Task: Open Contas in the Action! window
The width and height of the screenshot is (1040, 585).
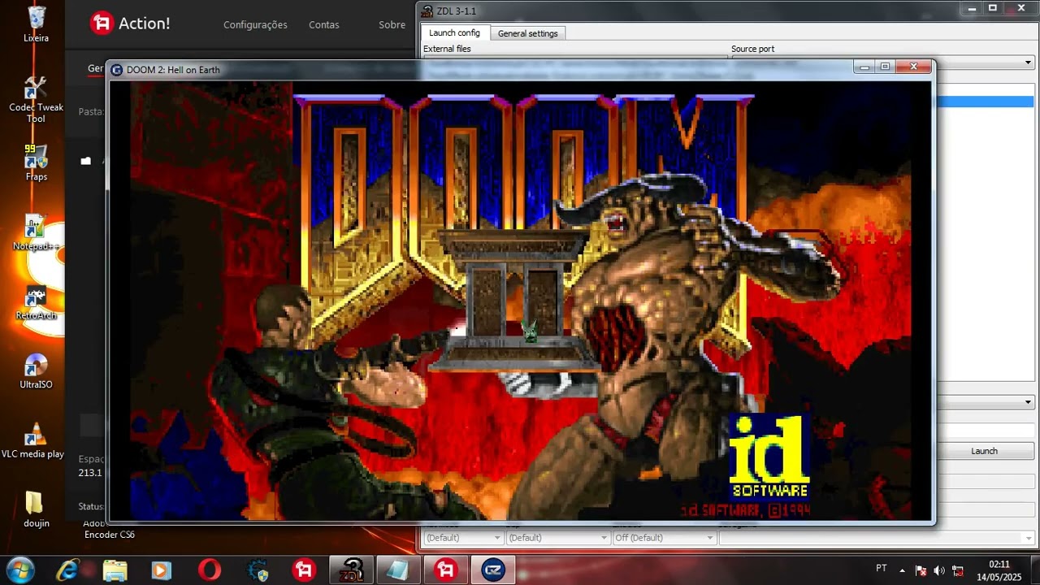Action: [323, 25]
